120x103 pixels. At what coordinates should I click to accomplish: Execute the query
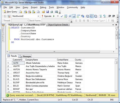click(47, 16)
